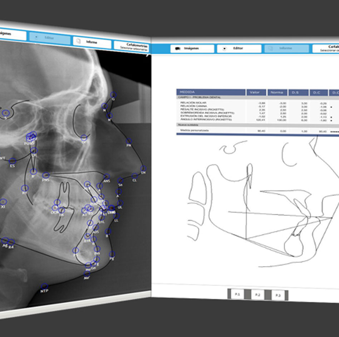Select the PNS landmark marker
The height and width of the screenshot is (337, 339).
46,175
